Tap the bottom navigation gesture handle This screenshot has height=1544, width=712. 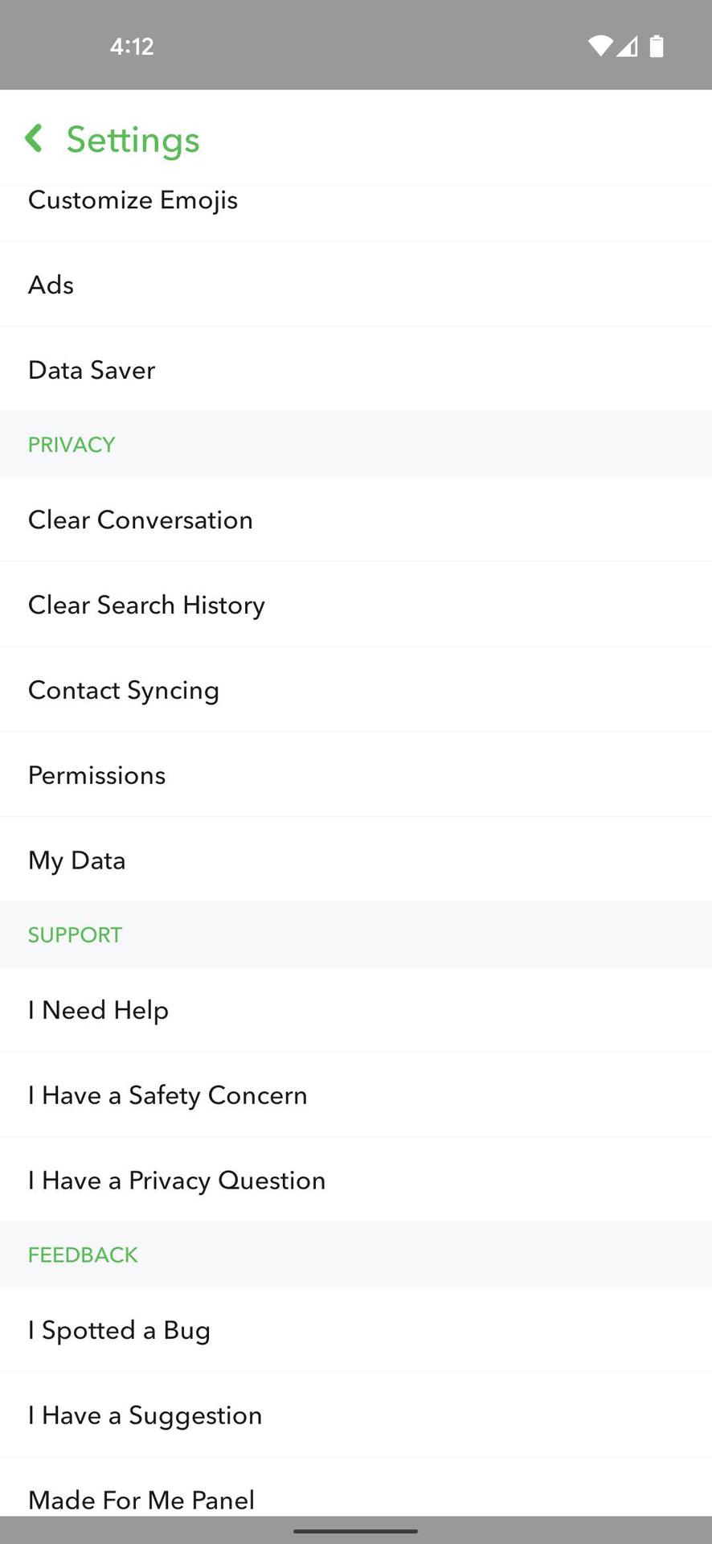point(355,1531)
